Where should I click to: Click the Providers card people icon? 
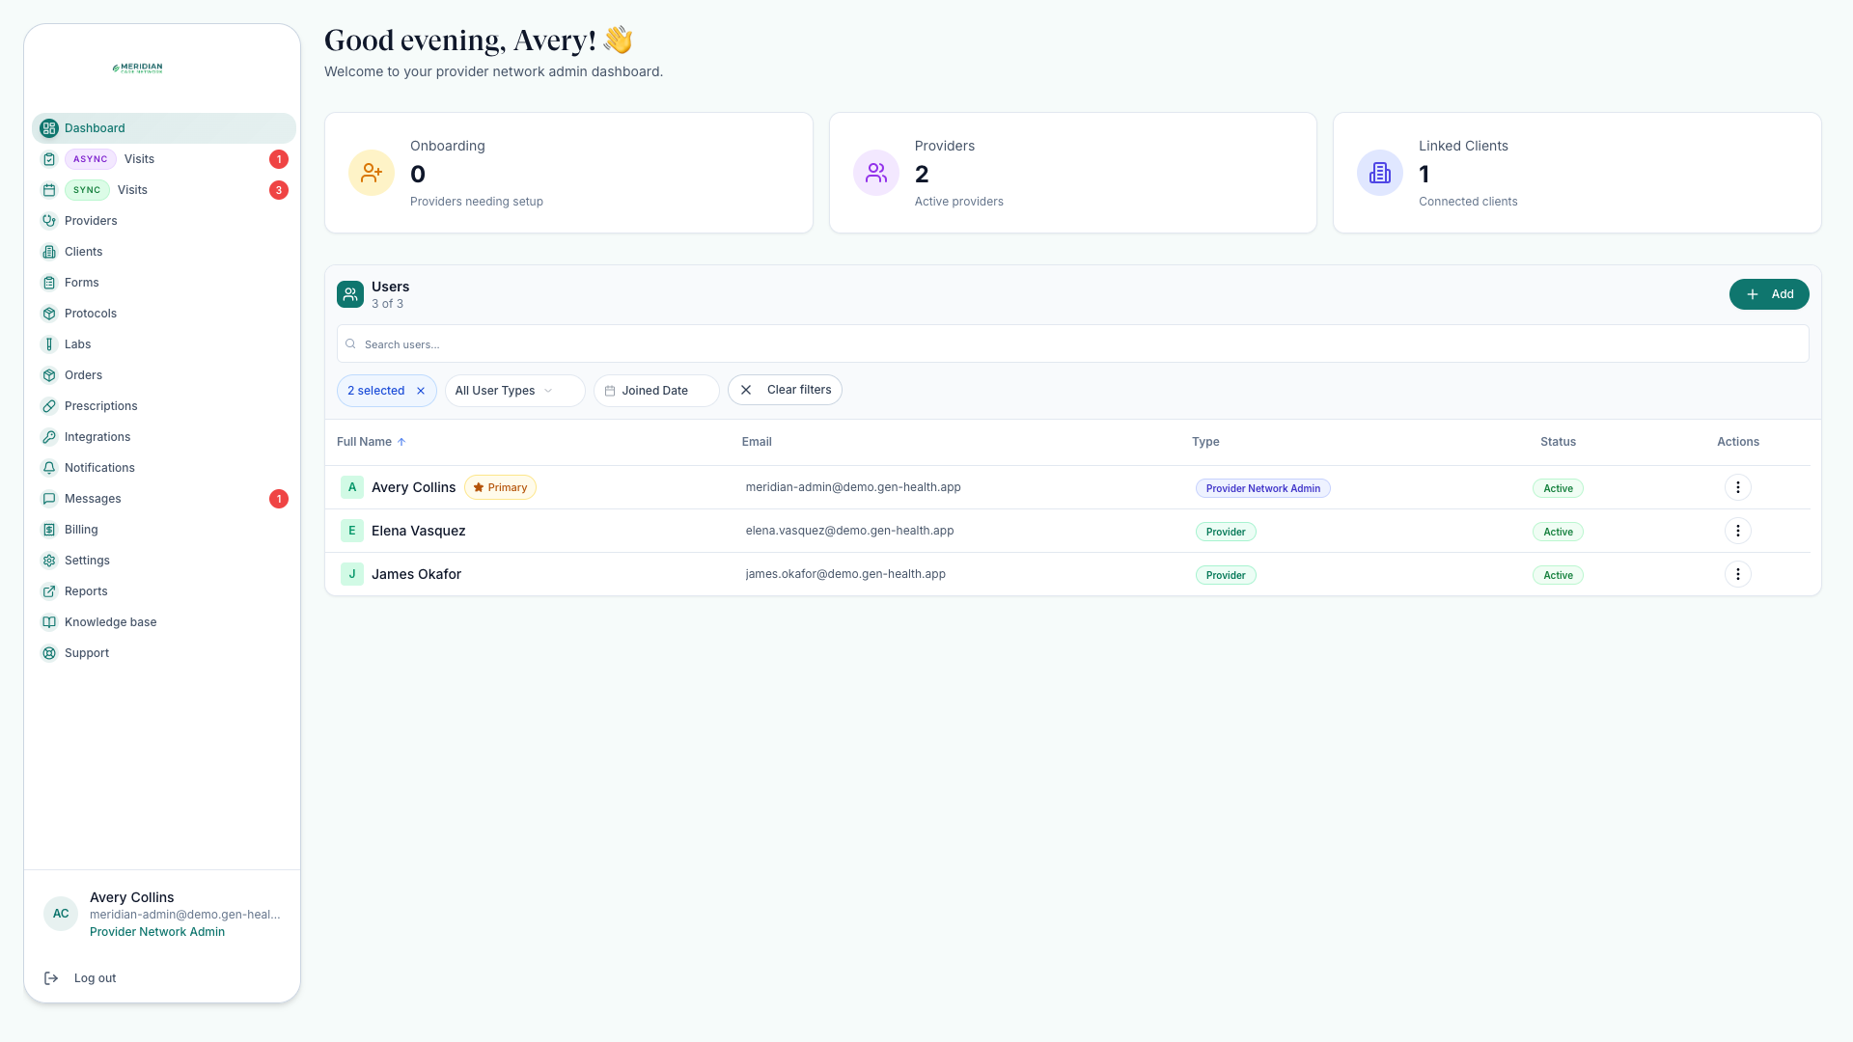[876, 173]
